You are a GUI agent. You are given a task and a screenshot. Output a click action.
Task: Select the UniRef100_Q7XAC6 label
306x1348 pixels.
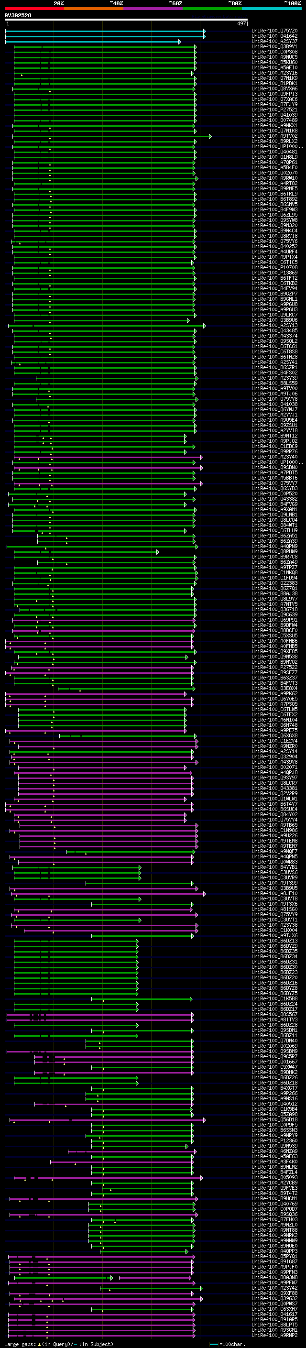tap(274, 99)
